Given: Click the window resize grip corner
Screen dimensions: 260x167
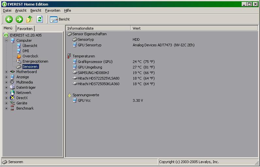Looking at the screenshot, I should 256,163.
